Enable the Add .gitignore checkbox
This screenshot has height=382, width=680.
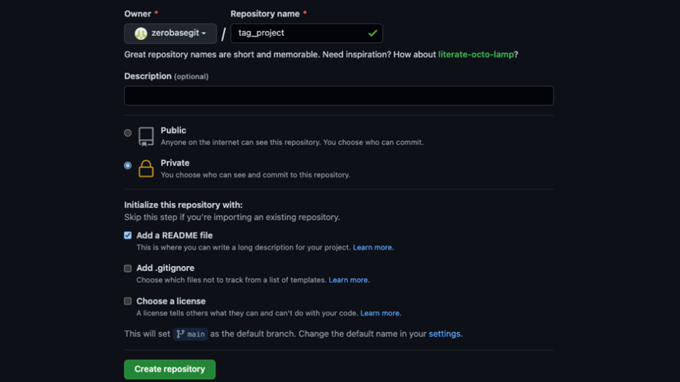[x=128, y=268]
